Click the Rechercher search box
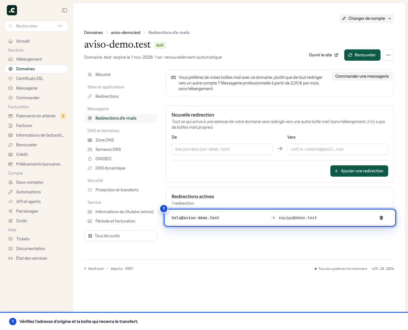Image resolution: width=408 pixels, height=330 pixels. [36, 26]
